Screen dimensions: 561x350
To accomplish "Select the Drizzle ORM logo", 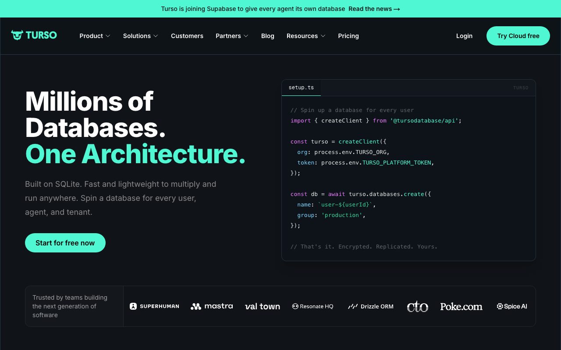I will (x=371, y=306).
